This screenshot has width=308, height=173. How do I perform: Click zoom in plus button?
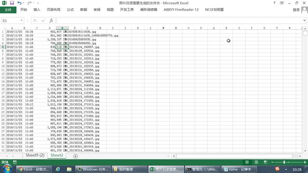305,162
